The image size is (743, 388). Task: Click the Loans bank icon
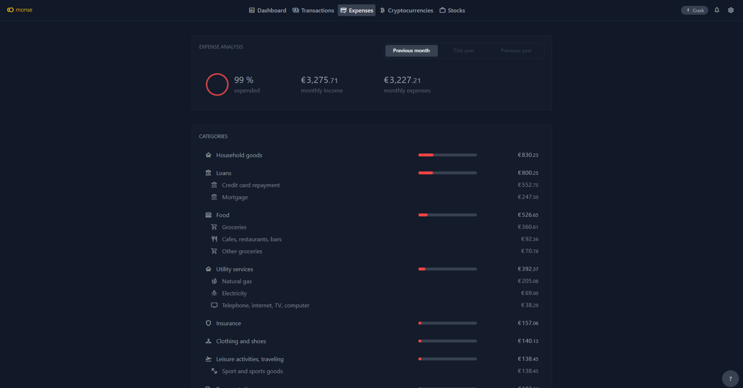tap(208, 173)
